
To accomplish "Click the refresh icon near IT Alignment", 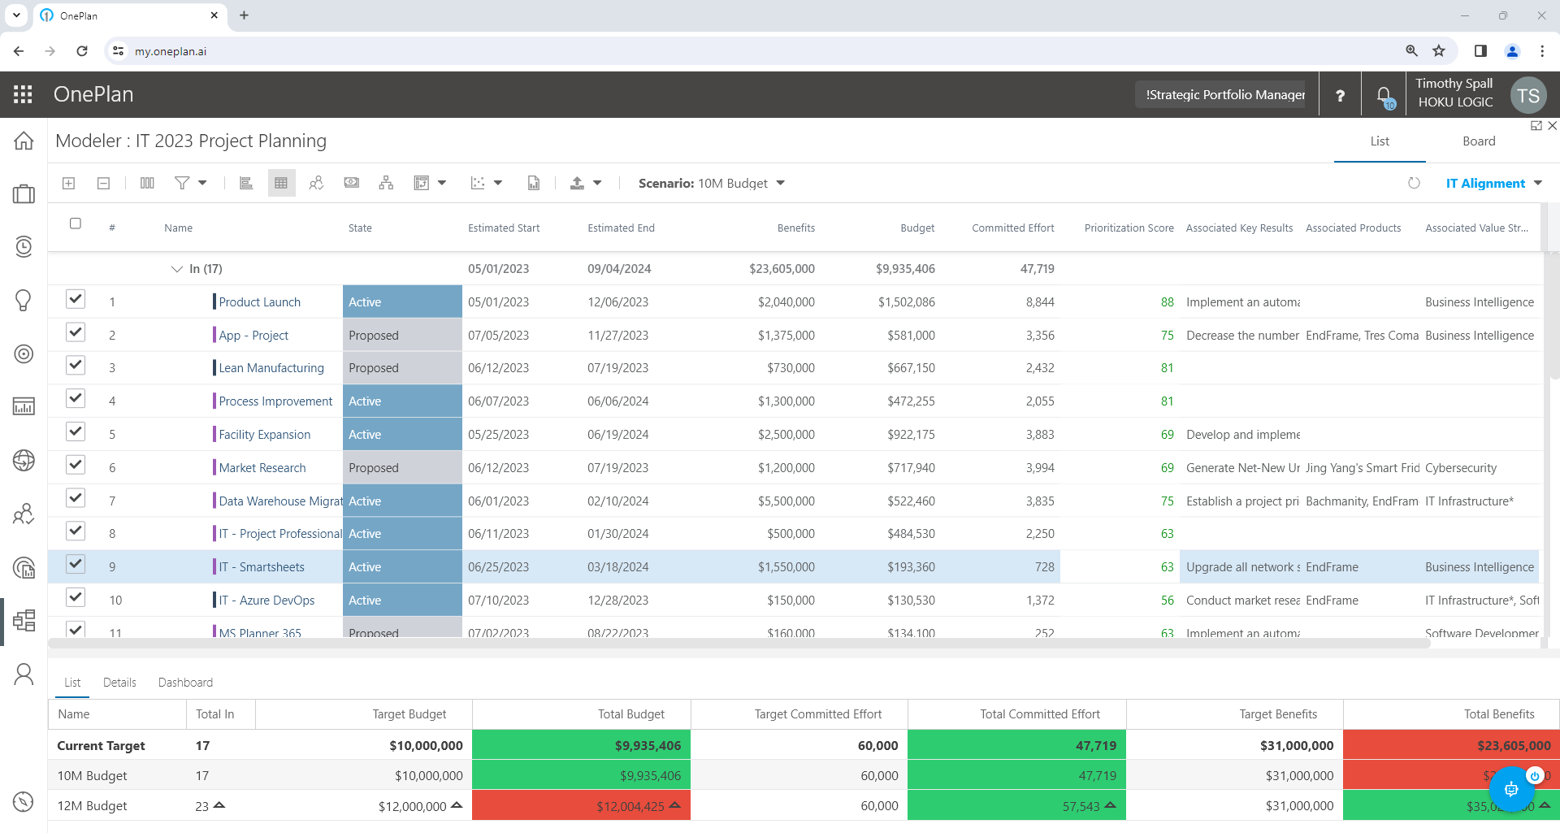I will 1414,184.
